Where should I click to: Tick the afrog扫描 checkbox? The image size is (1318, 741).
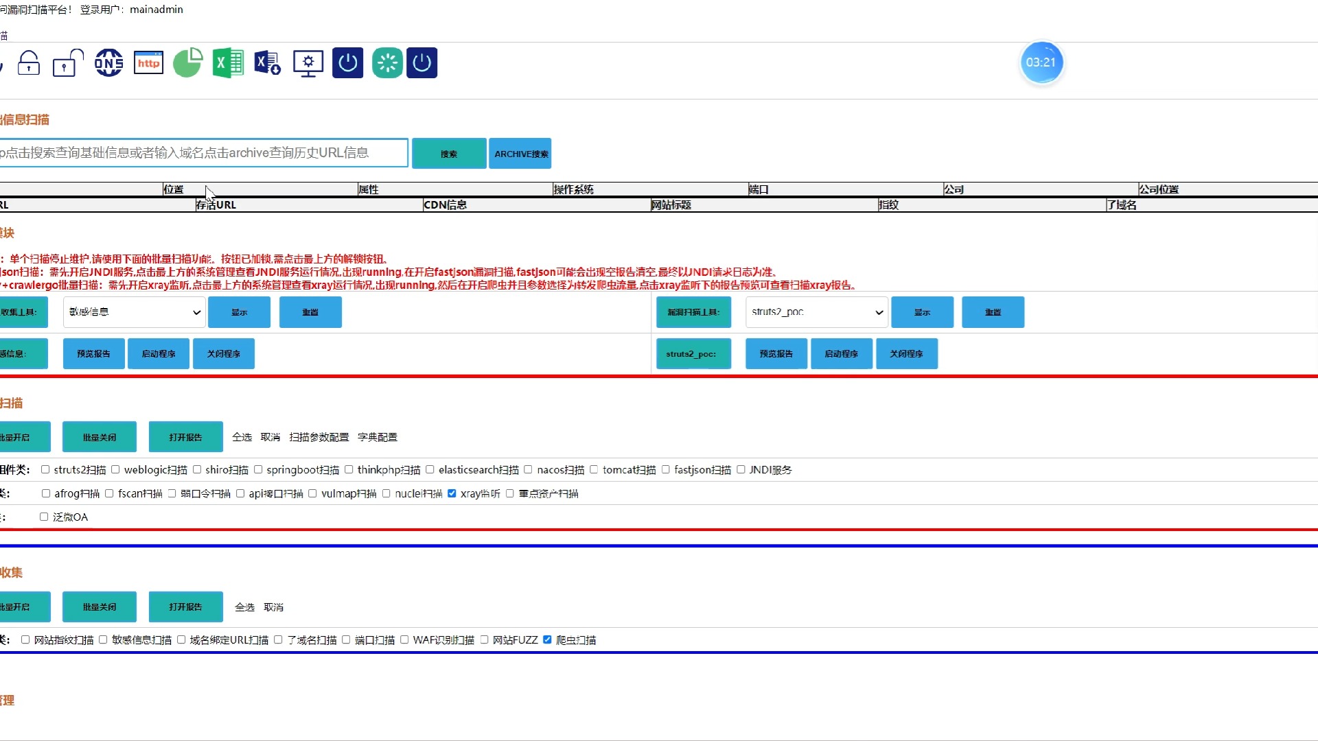46,493
